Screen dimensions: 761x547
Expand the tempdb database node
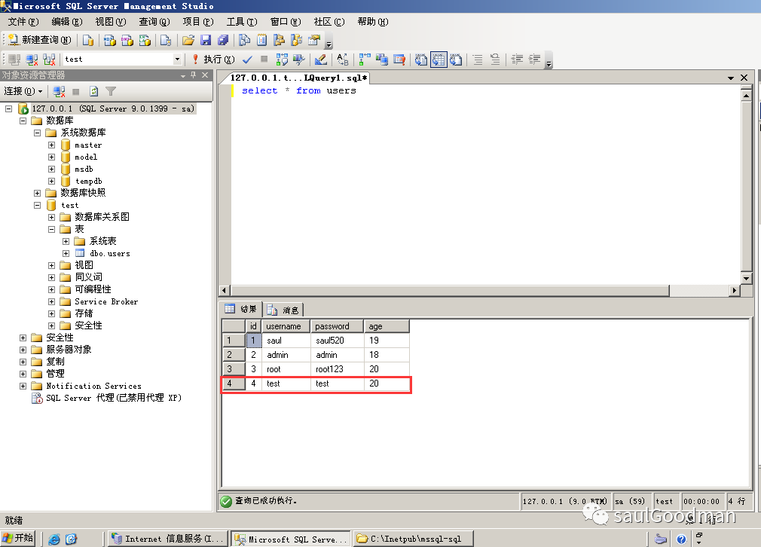[x=51, y=181]
